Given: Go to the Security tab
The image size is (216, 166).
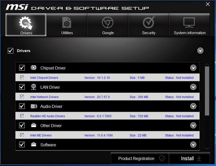Looking at the screenshot, I should (x=148, y=25).
